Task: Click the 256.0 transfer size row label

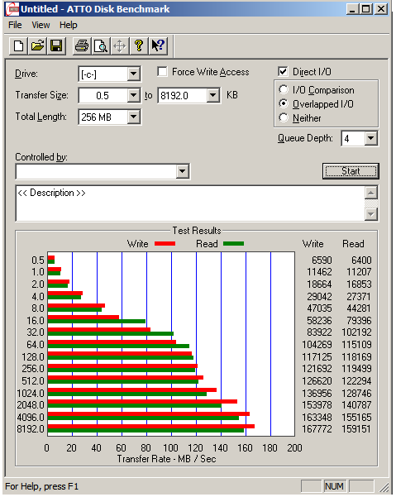Action: point(33,369)
